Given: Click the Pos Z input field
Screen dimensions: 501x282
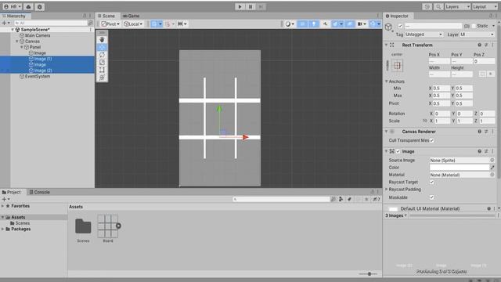Looking at the screenshot, I should (484, 61).
